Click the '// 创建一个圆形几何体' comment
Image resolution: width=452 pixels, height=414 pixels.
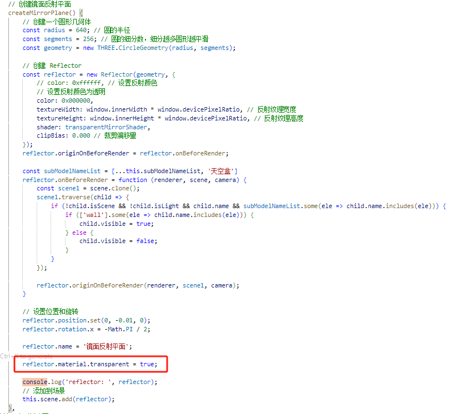(x=57, y=22)
